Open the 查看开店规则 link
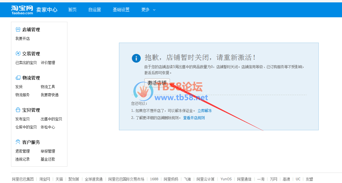 [x=194, y=118]
